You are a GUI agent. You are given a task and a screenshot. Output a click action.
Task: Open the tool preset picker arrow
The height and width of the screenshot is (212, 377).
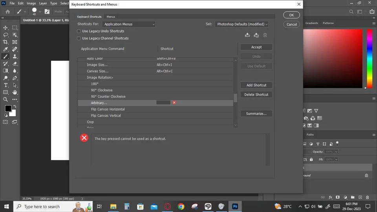click(25, 11)
